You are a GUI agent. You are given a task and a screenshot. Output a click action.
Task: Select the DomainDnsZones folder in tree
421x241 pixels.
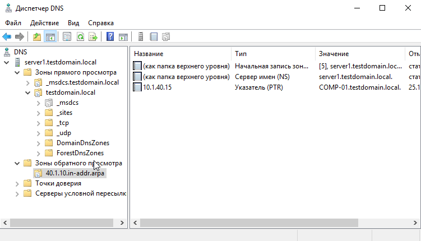pyautogui.click(x=82, y=143)
